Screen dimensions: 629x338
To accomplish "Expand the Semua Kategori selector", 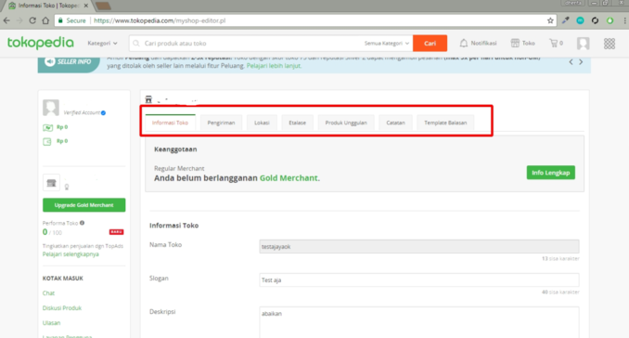I will coord(387,43).
